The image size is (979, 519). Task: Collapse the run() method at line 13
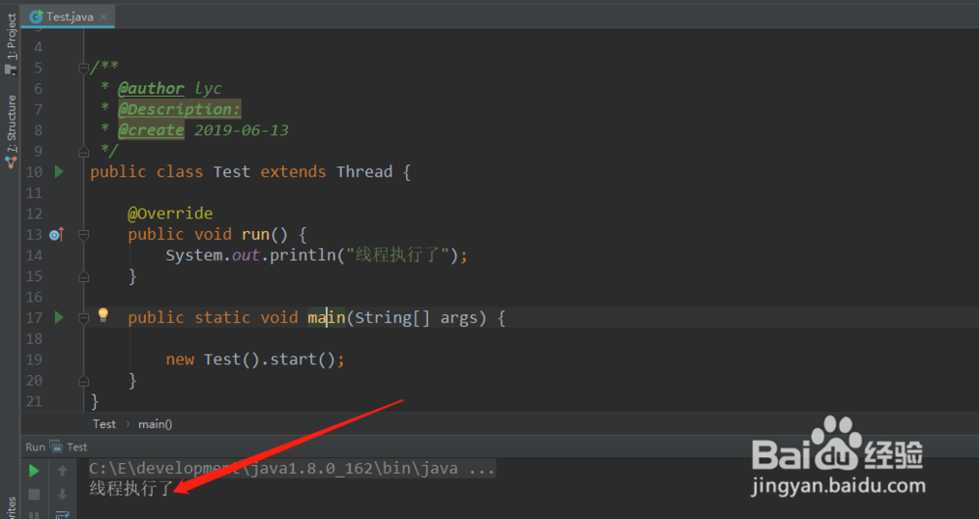83,234
